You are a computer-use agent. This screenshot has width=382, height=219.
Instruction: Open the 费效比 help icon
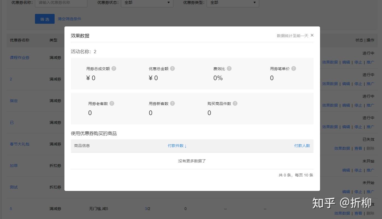point(229,68)
